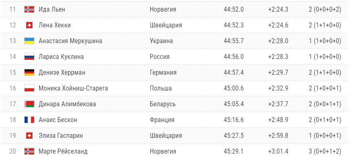Viewport: 350px width, 159px height.
Task: Click the Norway flag beside Ида Льен
Action: (29, 9)
